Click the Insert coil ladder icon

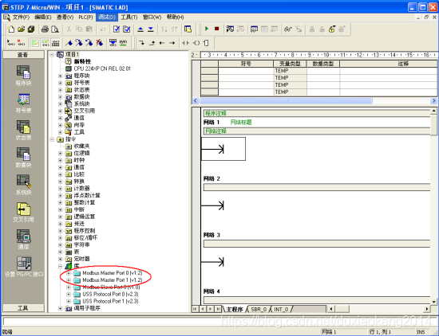(x=196, y=43)
